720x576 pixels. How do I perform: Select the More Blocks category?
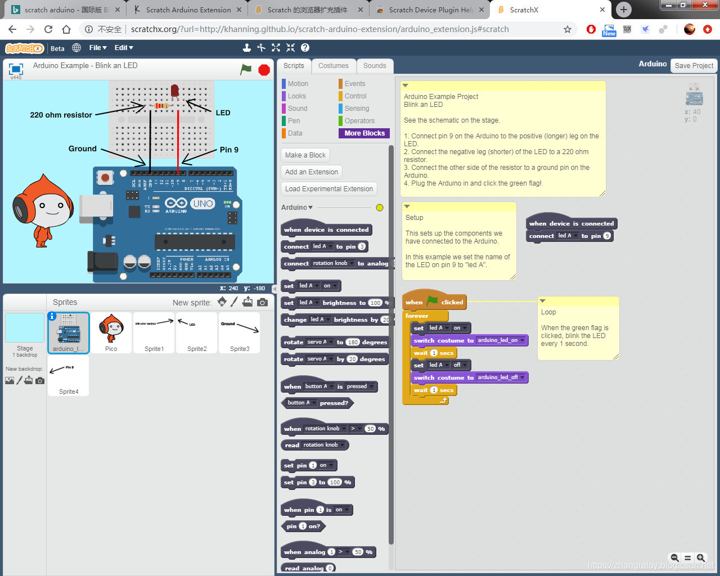pos(364,133)
